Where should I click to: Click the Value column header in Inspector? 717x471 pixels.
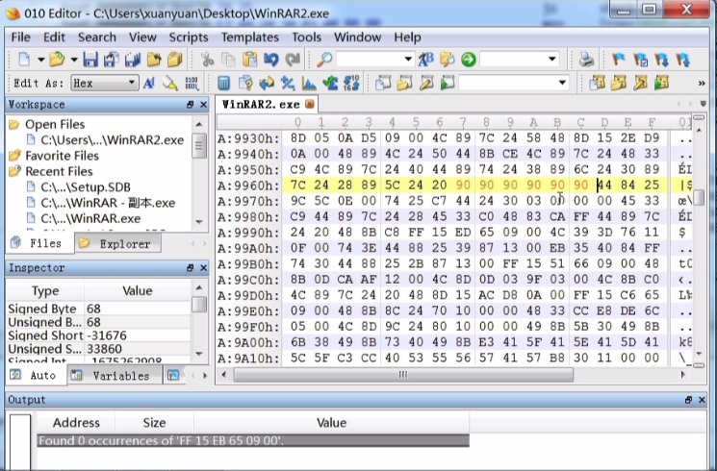138,291
